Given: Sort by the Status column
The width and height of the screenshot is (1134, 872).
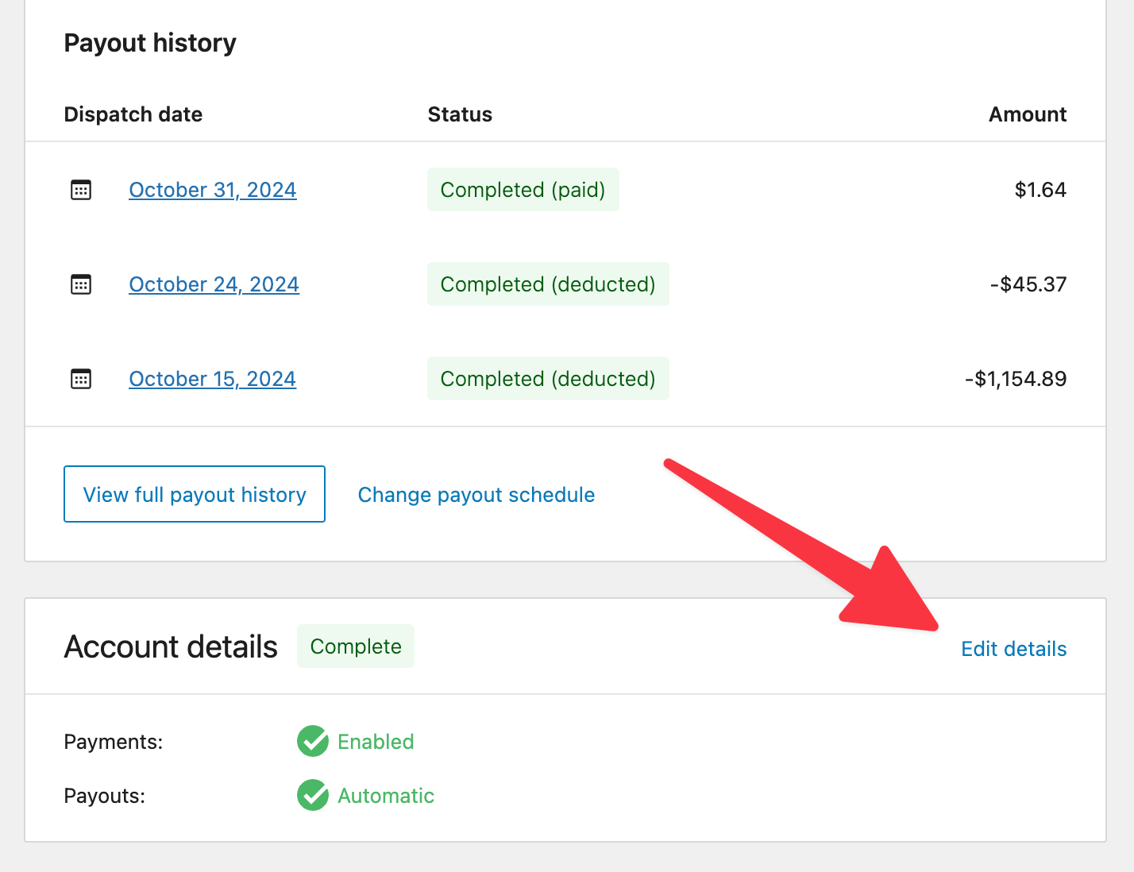Looking at the screenshot, I should tap(460, 114).
